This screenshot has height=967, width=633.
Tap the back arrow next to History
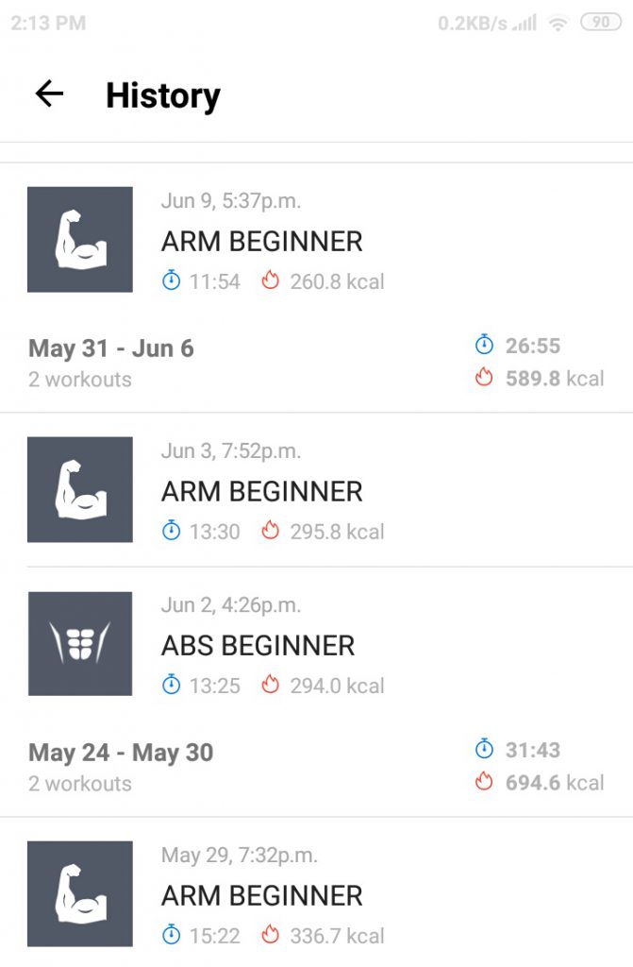tap(49, 94)
